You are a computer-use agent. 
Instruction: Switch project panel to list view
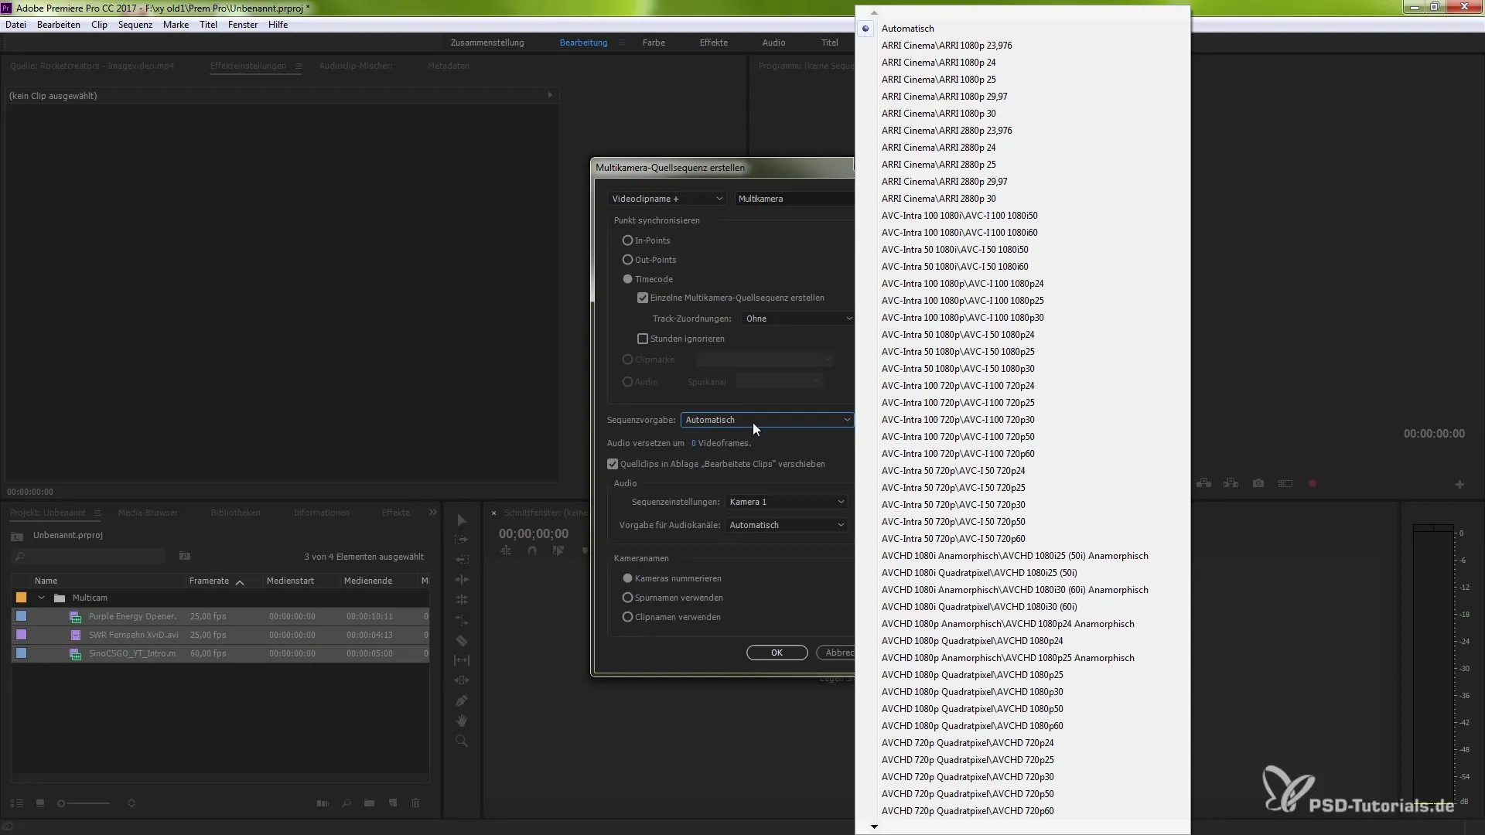tap(17, 803)
